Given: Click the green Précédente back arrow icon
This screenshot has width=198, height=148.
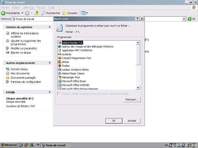Looking at the screenshot, I should click(x=3, y=13).
